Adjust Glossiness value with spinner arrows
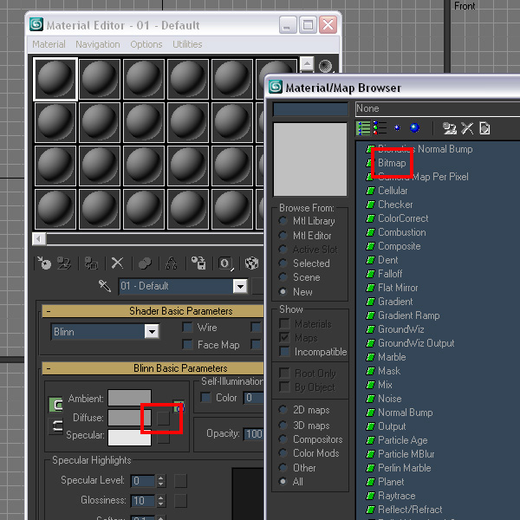The width and height of the screenshot is (520, 520). tap(160, 500)
